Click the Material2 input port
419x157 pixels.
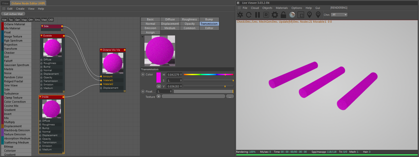click(x=101, y=84)
